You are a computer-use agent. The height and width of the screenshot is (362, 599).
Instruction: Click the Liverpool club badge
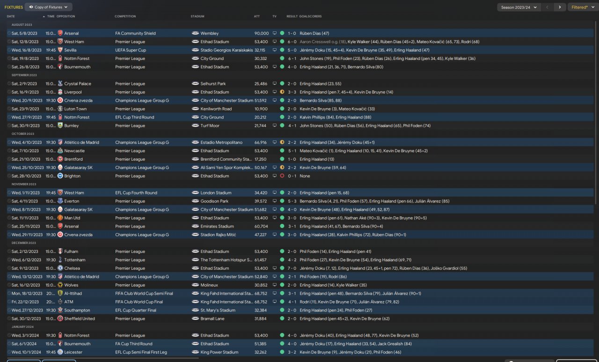pyautogui.click(x=60, y=92)
